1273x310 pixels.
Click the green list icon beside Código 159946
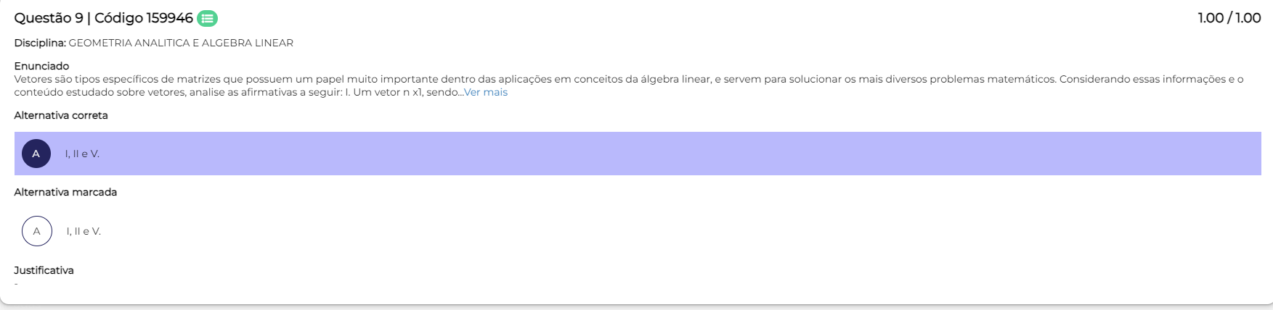tap(207, 19)
